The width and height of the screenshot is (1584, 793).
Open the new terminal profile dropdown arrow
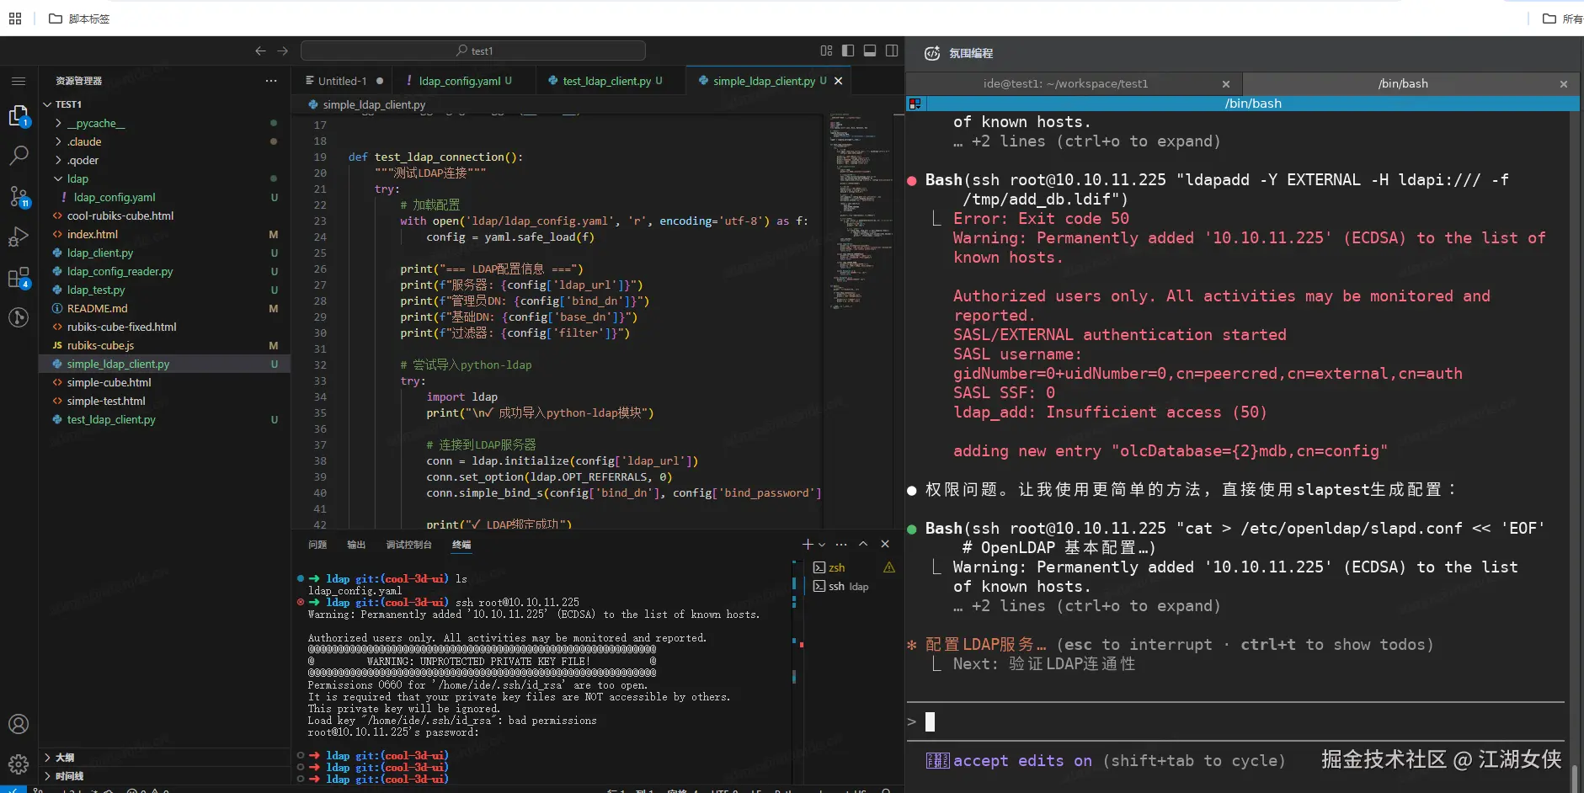(x=822, y=545)
